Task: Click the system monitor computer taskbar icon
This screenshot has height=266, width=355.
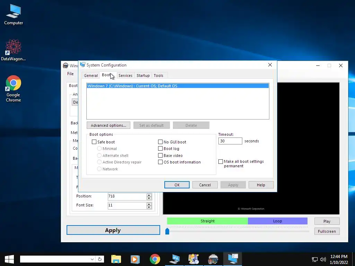Action: (x=174, y=259)
